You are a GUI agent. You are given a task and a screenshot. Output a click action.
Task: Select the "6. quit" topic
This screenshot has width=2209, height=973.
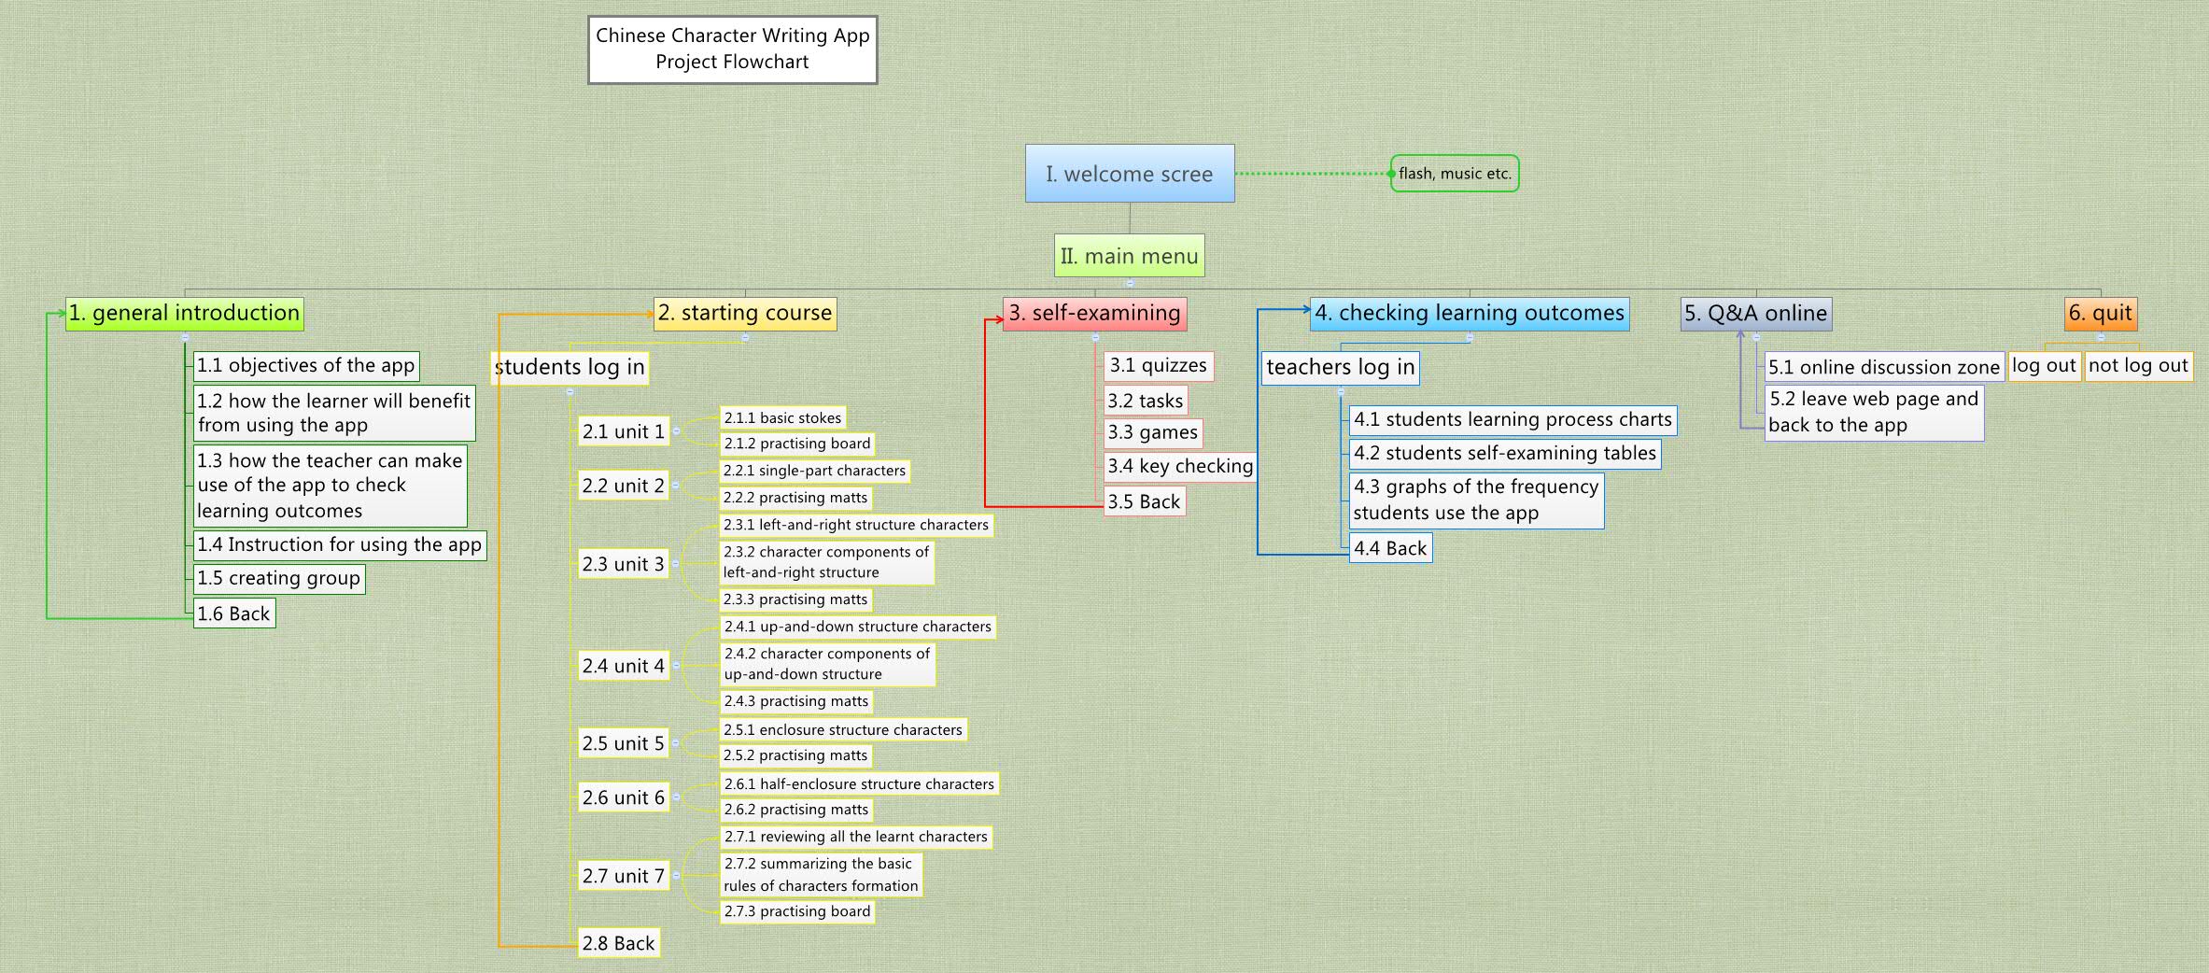[x=2101, y=313]
